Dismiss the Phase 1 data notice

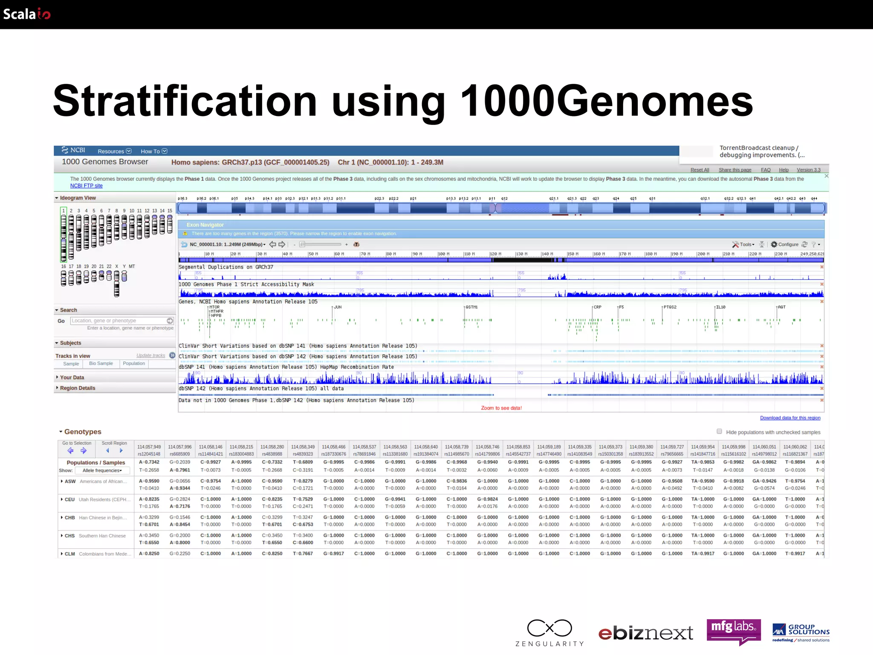[x=827, y=176]
